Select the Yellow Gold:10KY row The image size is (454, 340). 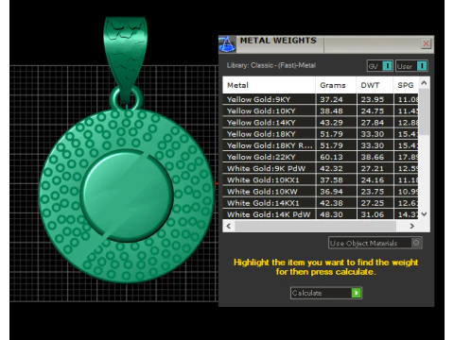(x=321, y=110)
